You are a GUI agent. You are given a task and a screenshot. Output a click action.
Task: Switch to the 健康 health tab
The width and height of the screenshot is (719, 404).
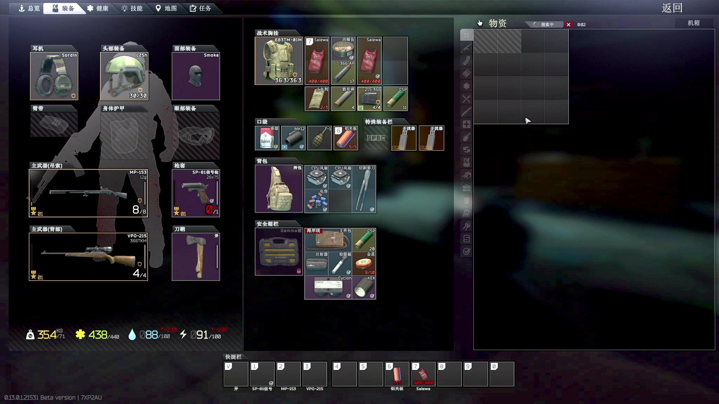[x=98, y=8]
